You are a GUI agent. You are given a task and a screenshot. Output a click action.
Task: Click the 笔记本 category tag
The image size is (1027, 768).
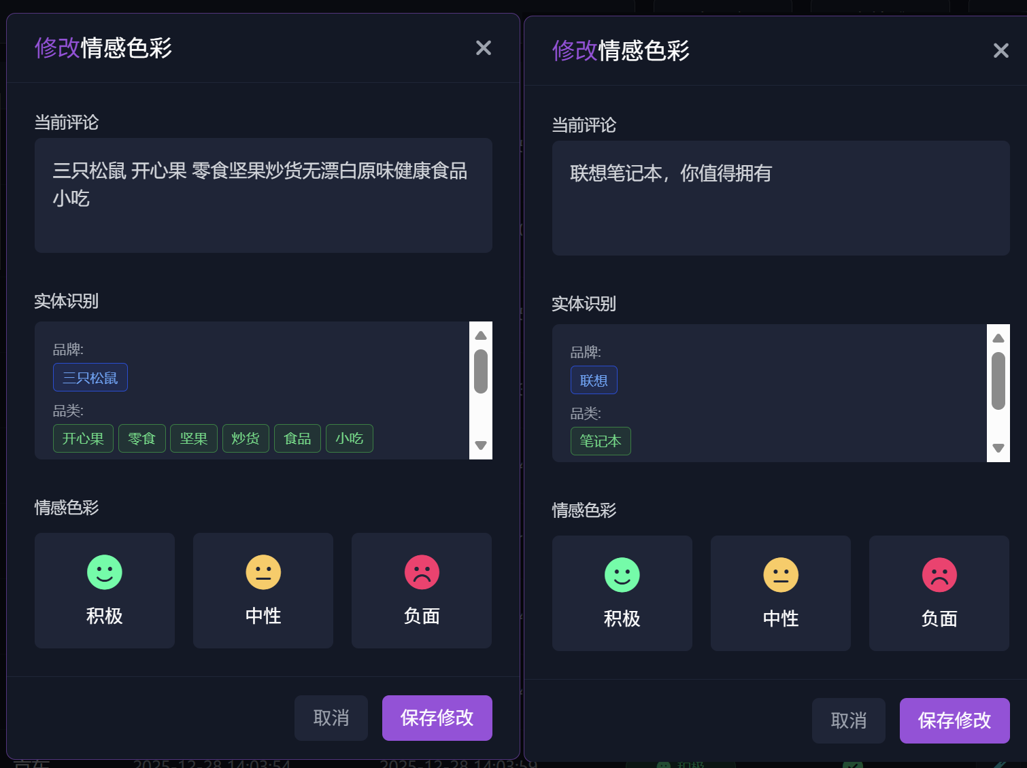[601, 441]
